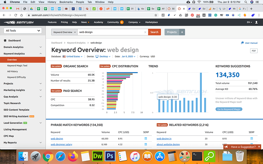The width and height of the screenshot is (263, 164).
Task: Reload the page with refresh icon
Action: click(16, 15)
